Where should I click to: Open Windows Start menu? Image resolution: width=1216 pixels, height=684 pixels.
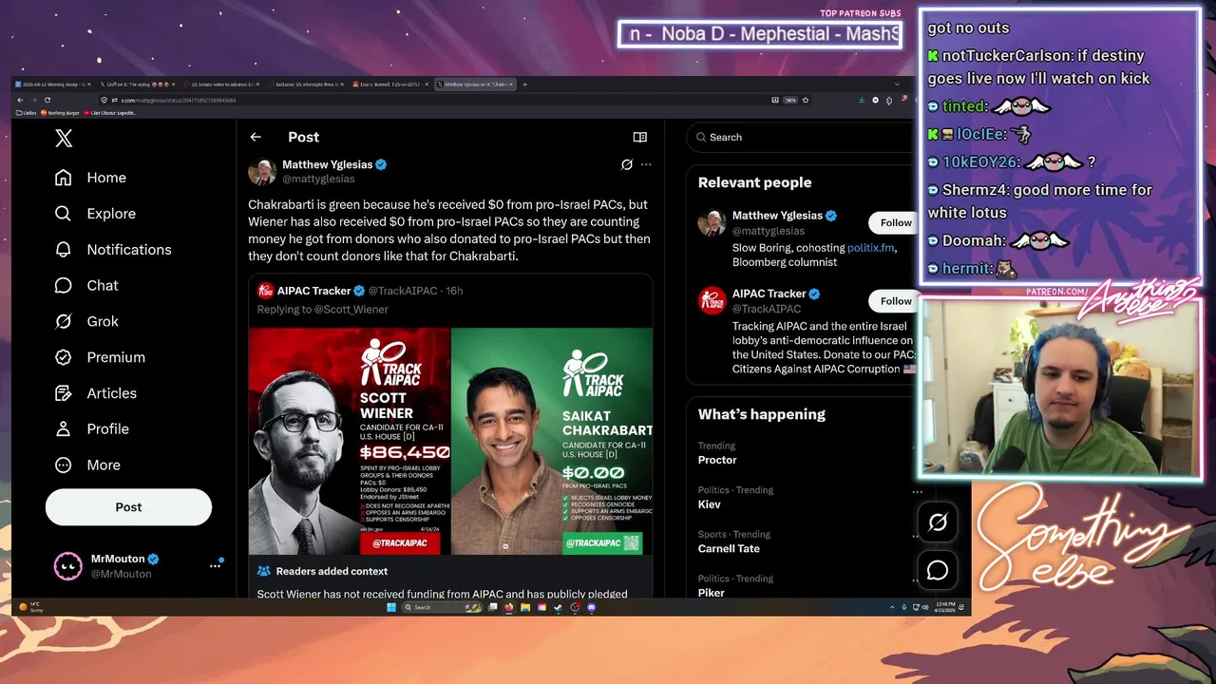[391, 607]
